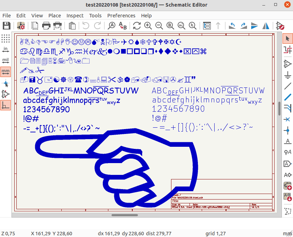Switch units to inches

[6, 49]
